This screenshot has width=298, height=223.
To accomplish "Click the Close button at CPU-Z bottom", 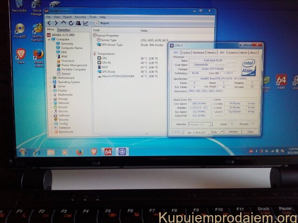I will (x=250, y=131).
